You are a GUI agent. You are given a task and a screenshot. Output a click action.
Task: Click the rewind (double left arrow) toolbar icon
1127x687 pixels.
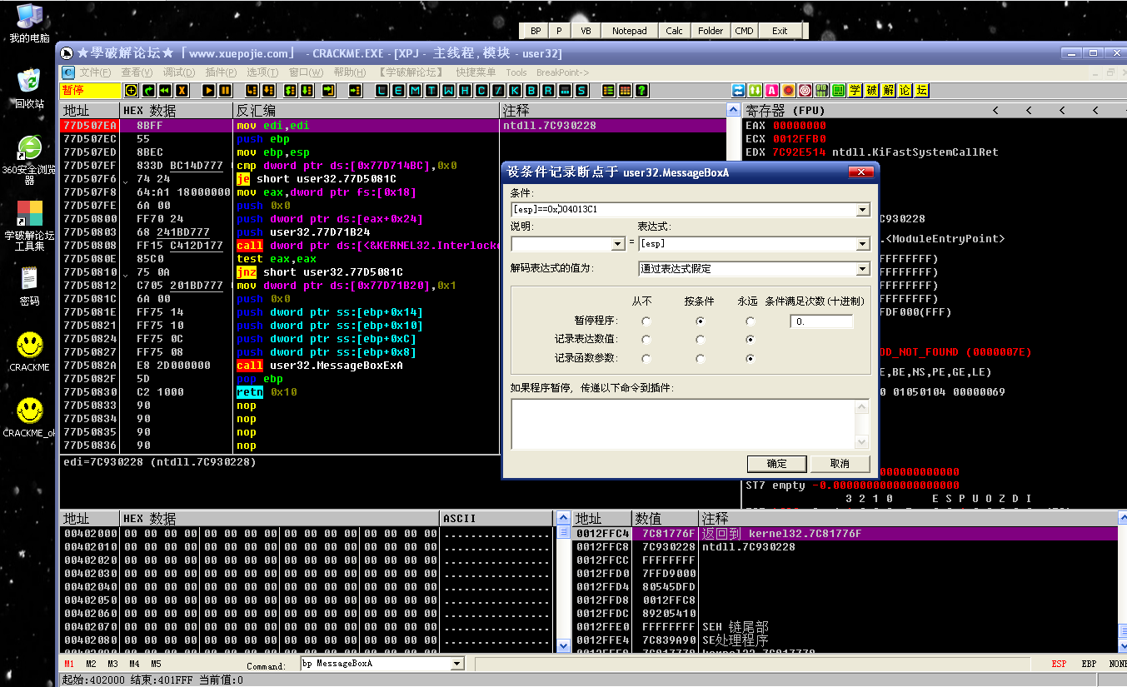(165, 90)
